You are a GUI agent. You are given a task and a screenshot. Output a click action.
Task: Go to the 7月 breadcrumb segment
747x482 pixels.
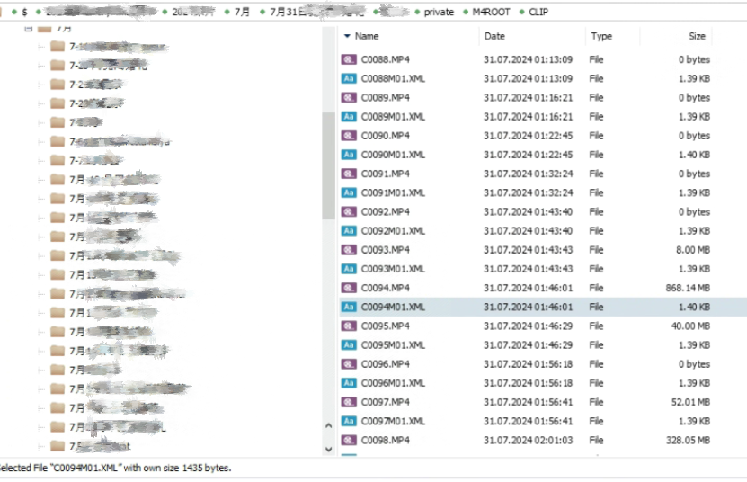point(242,12)
